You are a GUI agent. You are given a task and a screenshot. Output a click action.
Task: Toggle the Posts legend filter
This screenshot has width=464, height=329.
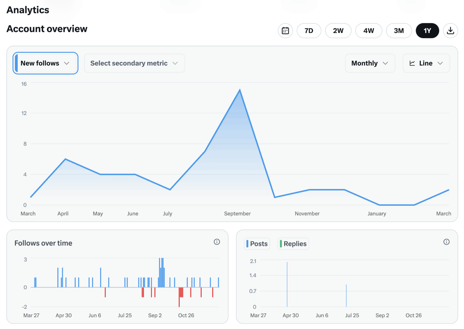click(256, 243)
